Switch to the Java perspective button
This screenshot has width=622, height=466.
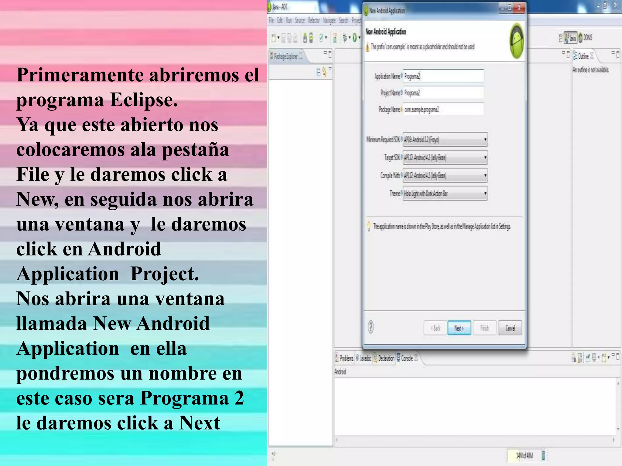click(x=571, y=38)
